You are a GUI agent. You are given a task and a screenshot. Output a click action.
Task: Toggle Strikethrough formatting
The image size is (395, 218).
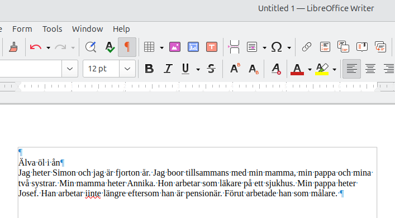tap(211, 69)
